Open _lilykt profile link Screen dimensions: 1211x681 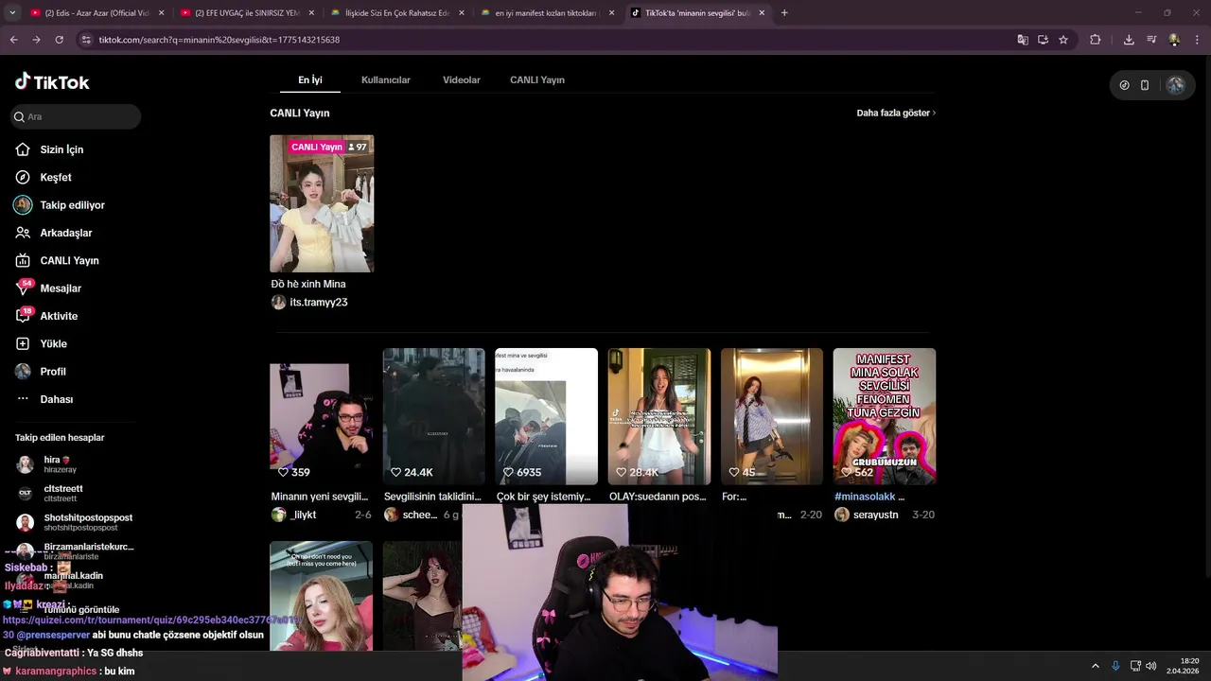[x=304, y=515]
